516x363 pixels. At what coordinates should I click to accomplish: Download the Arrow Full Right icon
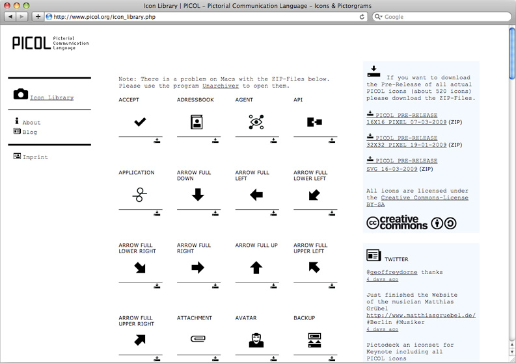click(x=215, y=286)
